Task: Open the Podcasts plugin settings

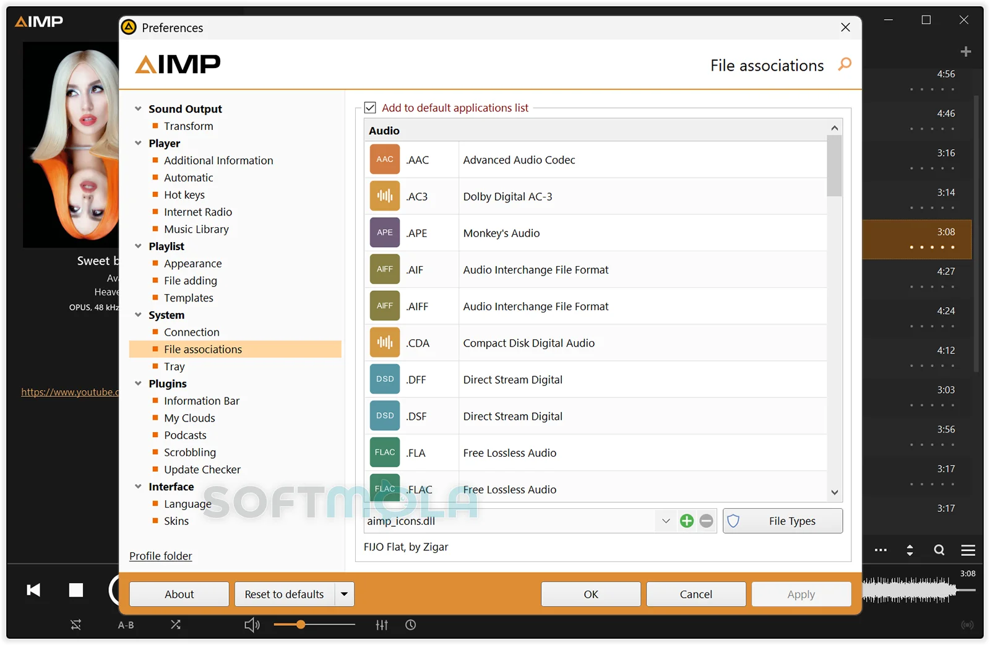Action: click(x=185, y=435)
